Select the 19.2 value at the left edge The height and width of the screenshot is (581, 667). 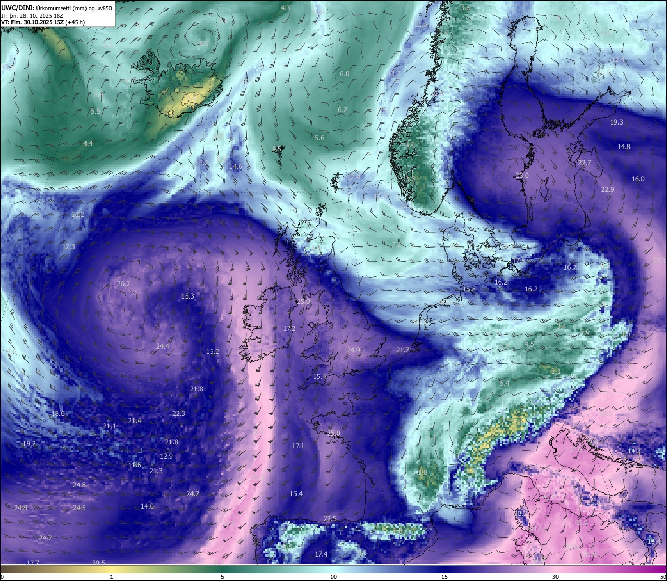[x=29, y=444]
